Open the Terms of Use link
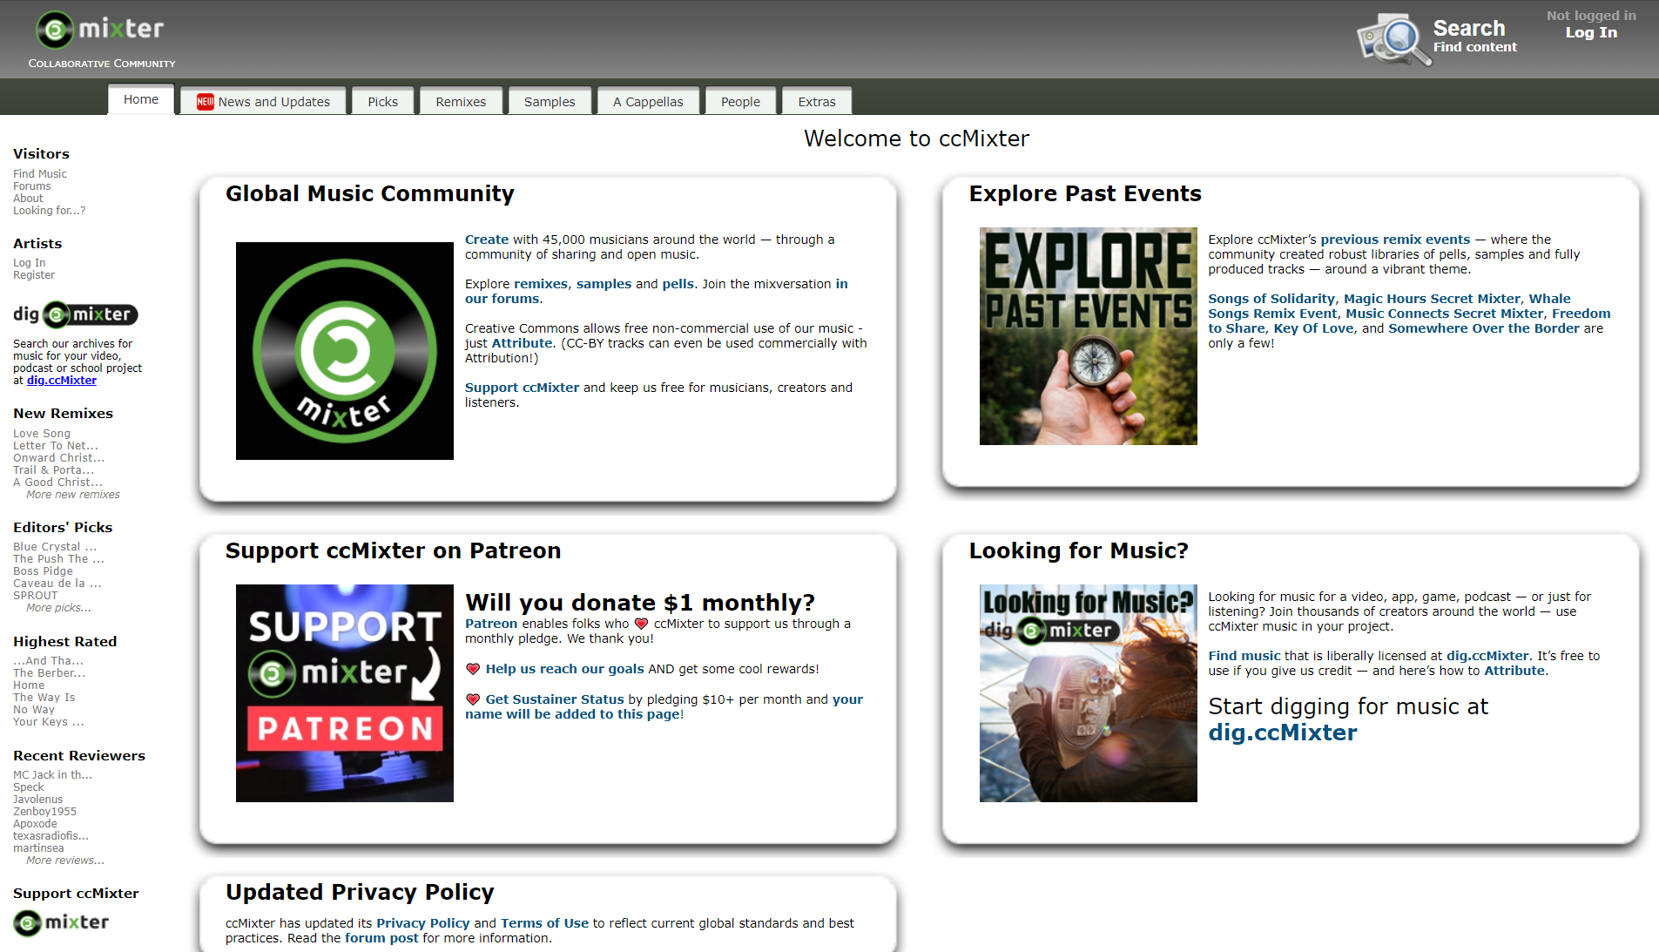Image resolution: width=1659 pixels, height=952 pixels. pyautogui.click(x=545, y=923)
